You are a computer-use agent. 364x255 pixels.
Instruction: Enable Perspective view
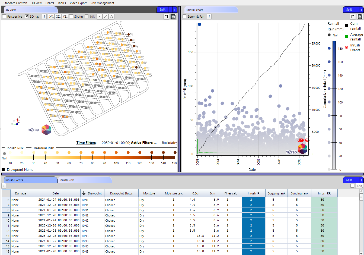[x=4, y=16]
